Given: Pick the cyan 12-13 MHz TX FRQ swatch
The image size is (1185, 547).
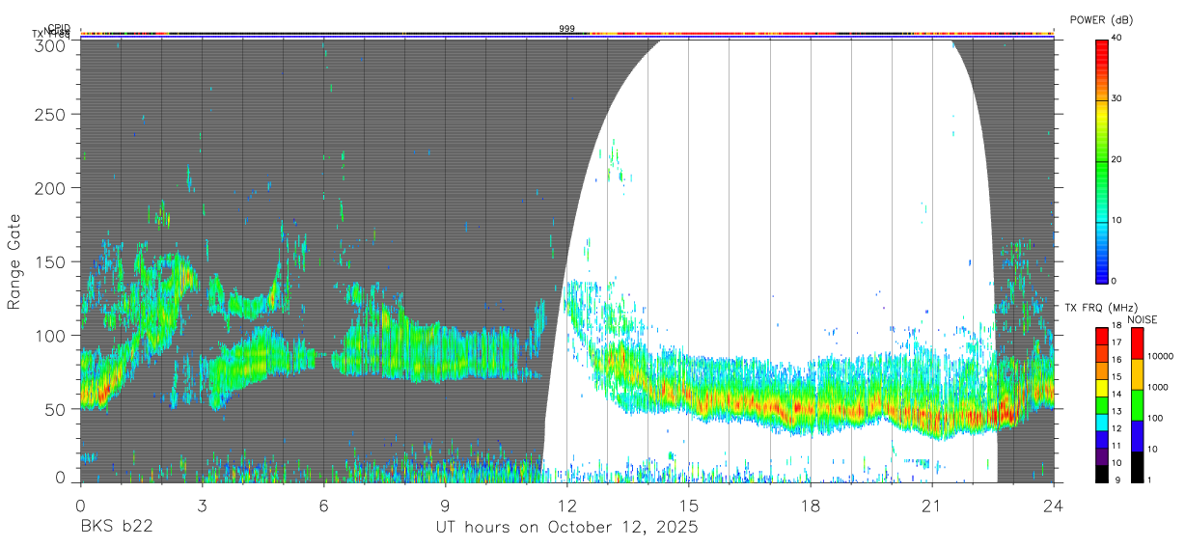Looking at the screenshot, I should coord(1101,423).
